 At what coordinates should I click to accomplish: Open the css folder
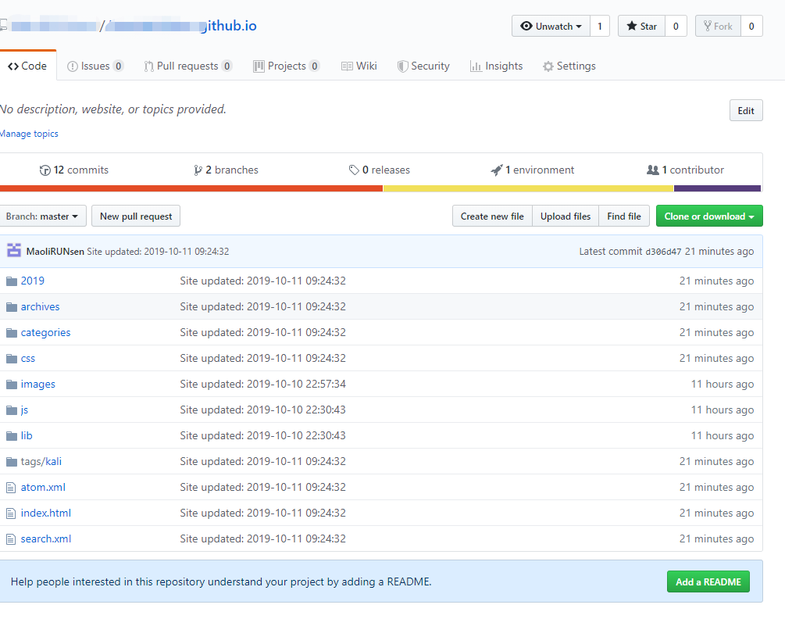click(28, 359)
